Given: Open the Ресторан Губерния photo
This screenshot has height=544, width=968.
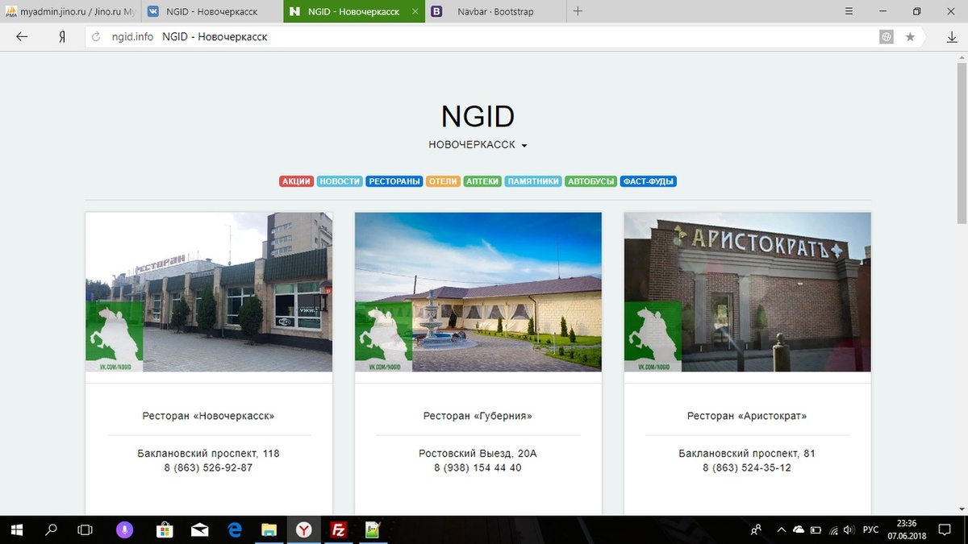Looking at the screenshot, I should [478, 292].
